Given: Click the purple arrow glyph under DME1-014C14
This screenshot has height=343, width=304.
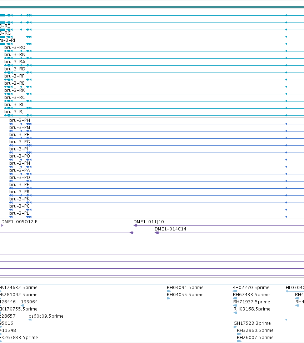Looking at the screenshot, I should pos(156,233).
